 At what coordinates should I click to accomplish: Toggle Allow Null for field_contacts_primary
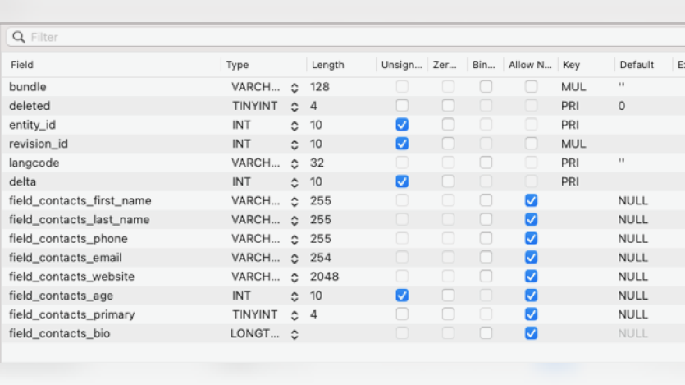pos(531,314)
